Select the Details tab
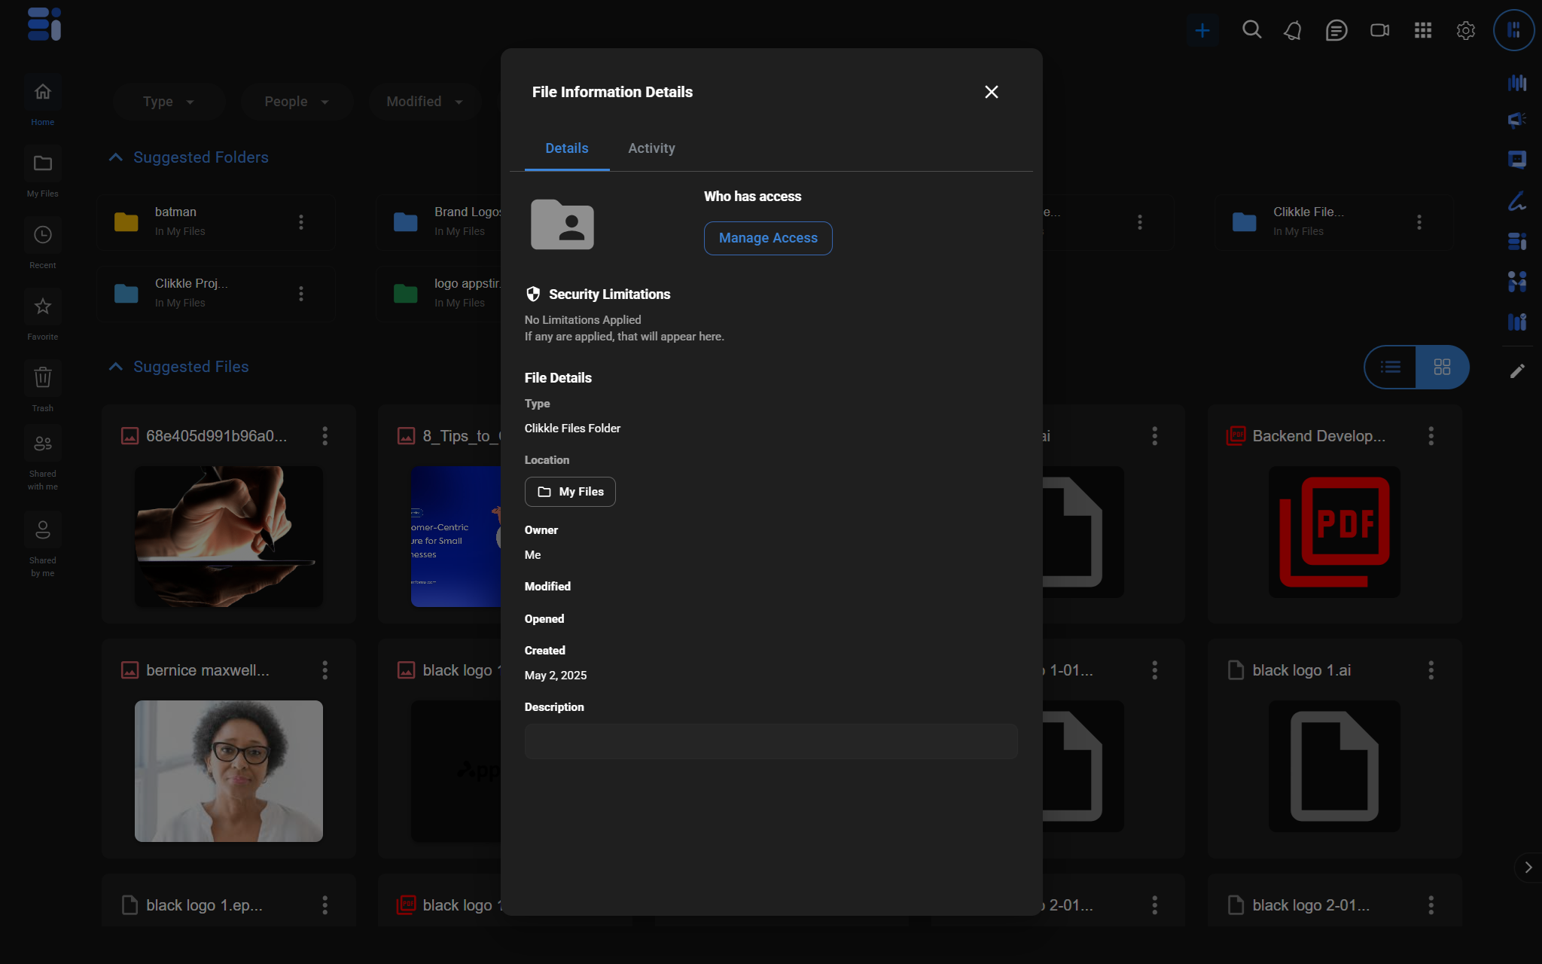The image size is (1542, 964). [x=566, y=148]
